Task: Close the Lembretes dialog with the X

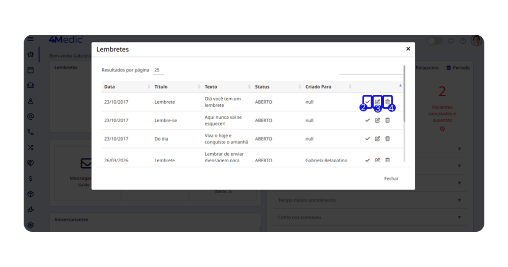Action: [x=408, y=49]
